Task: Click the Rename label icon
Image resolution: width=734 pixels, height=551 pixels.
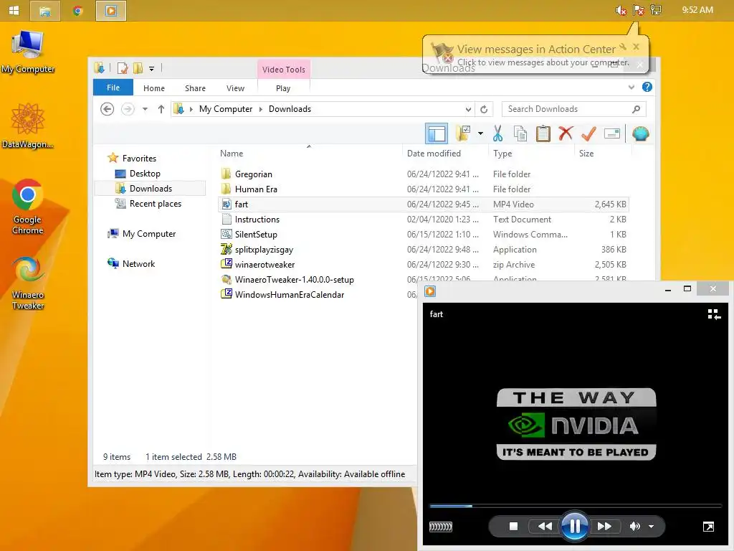Action: pos(612,133)
